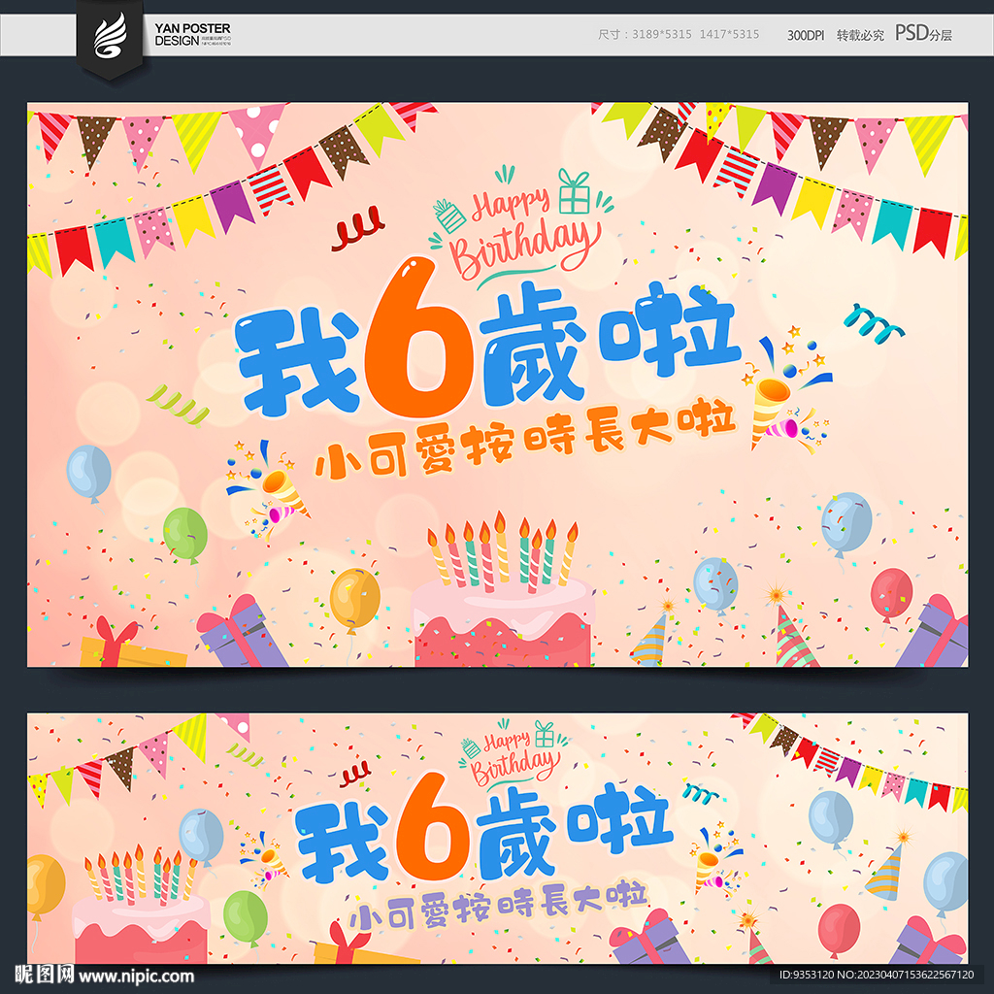The width and height of the screenshot is (994, 994).
Task: Open the YAN POSTER DESIGN brand block
Action: click(190, 36)
